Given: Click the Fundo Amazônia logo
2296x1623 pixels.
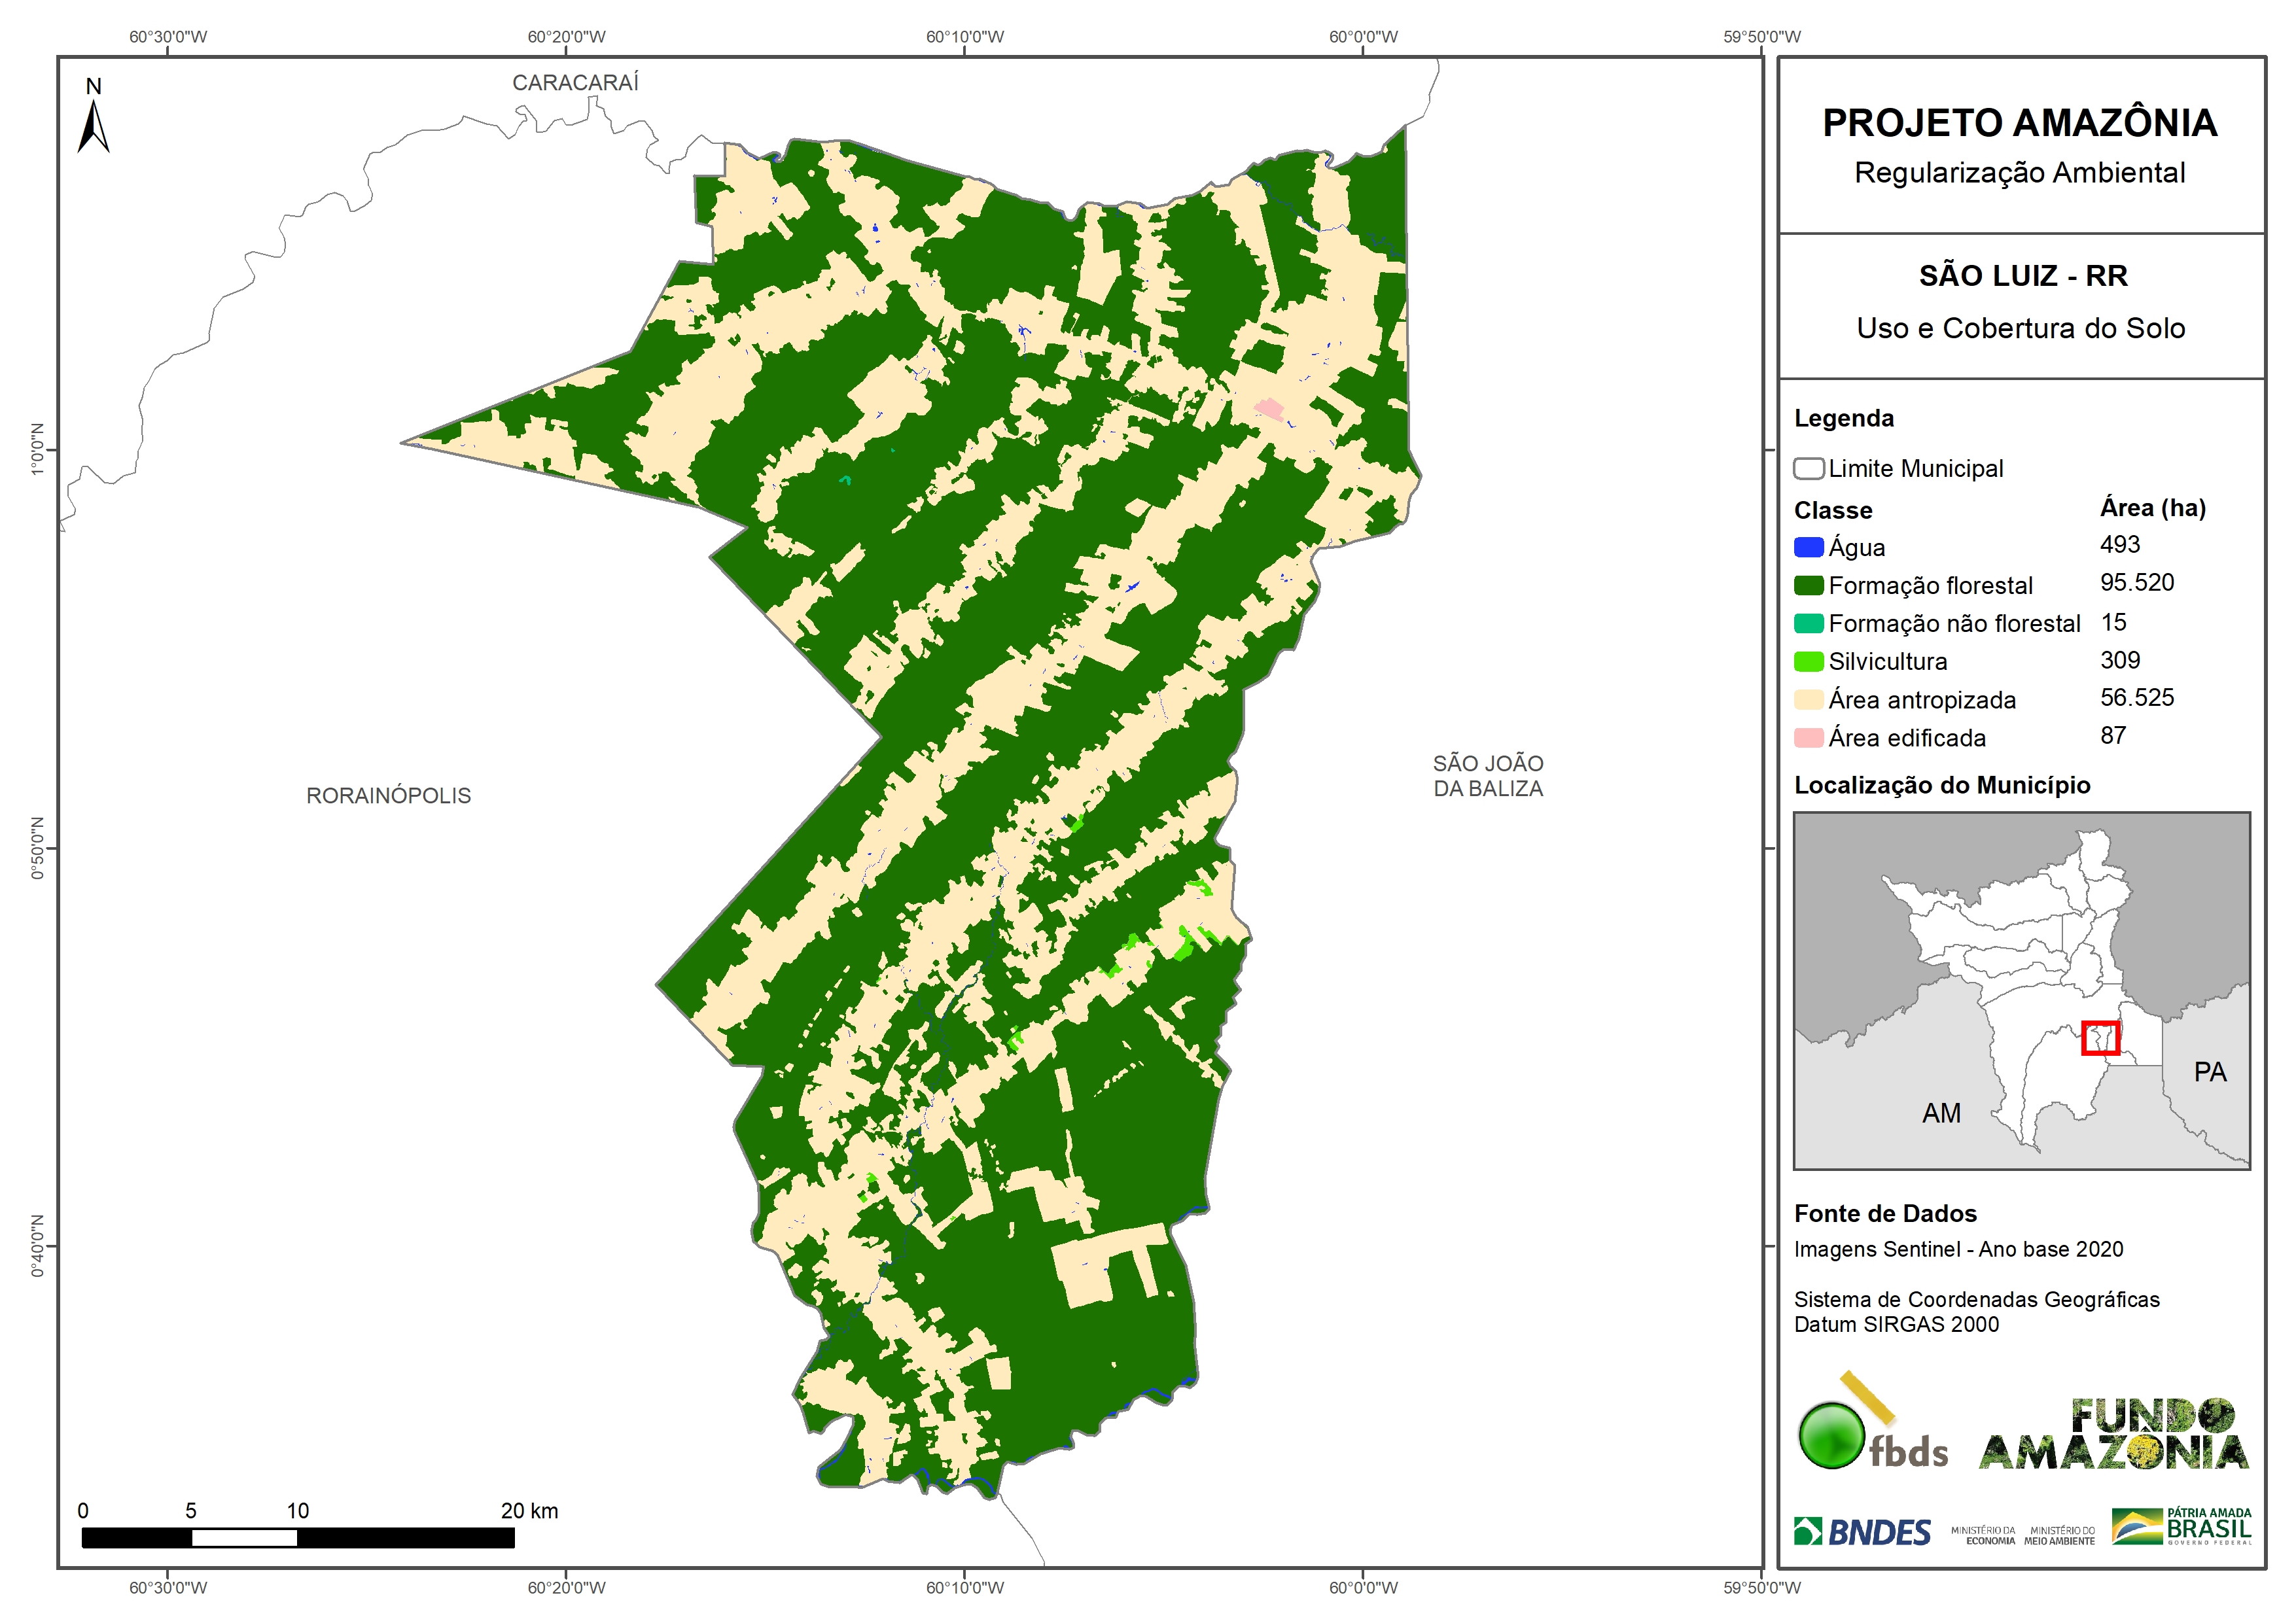Looking at the screenshot, I should coord(2114,1435).
